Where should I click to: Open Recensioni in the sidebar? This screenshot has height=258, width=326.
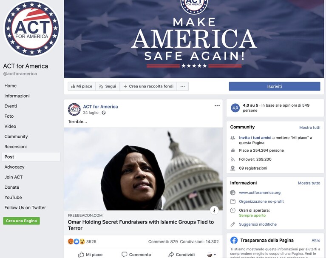click(x=16, y=147)
